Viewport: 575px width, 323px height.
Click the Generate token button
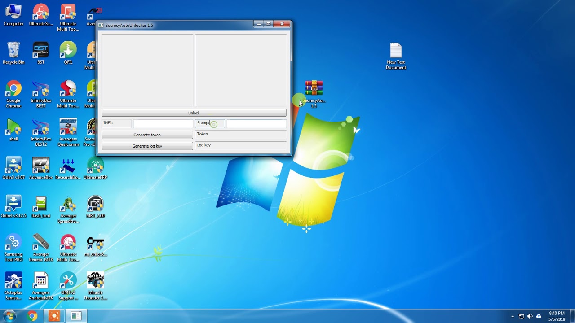pyautogui.click(x=147, y=135)
